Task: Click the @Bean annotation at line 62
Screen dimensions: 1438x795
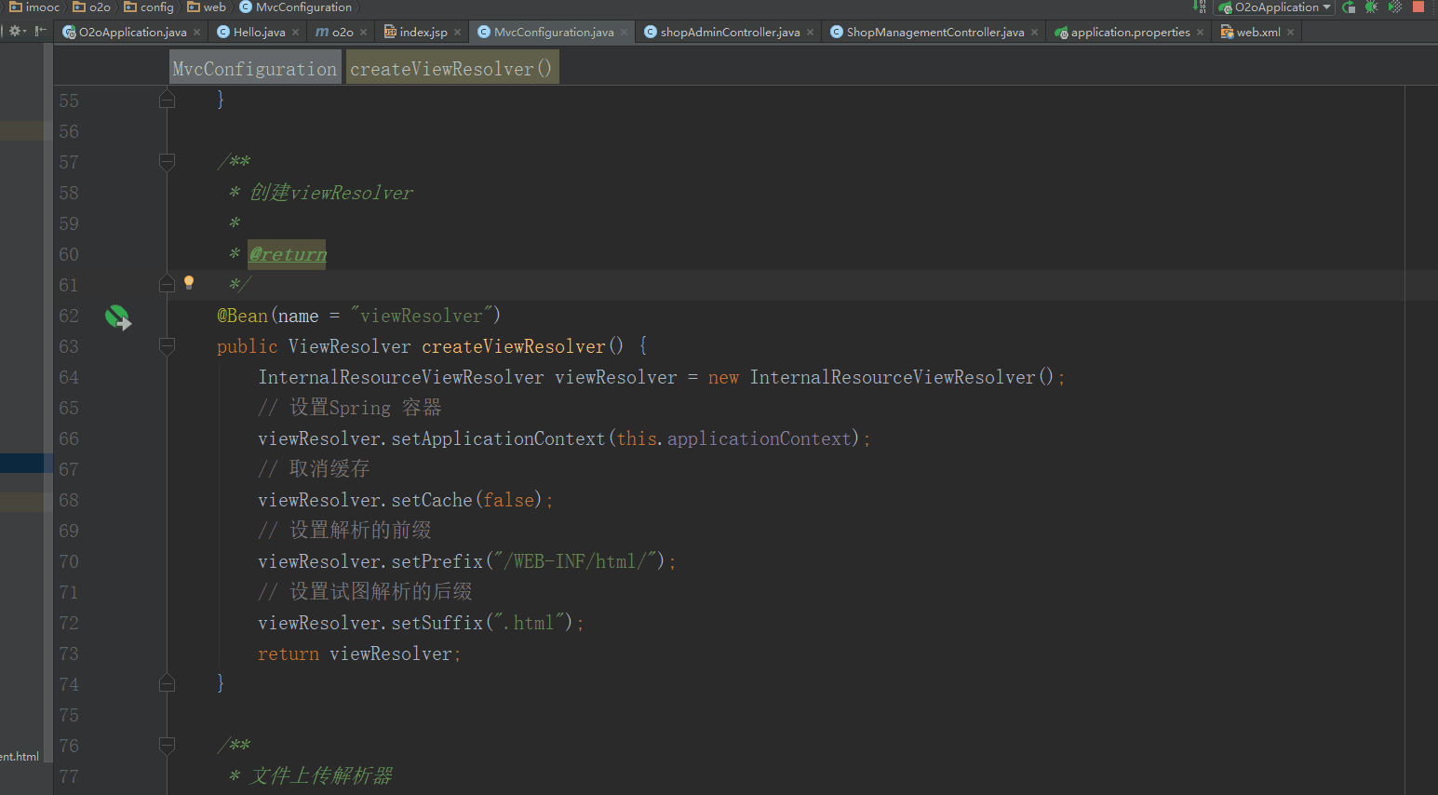Action: tap(242, 316)
